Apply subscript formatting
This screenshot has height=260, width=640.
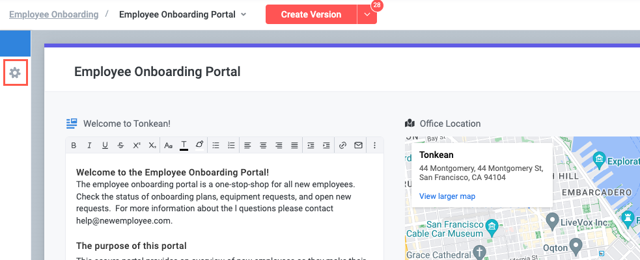pyautogui.click(x=152, y=145)
